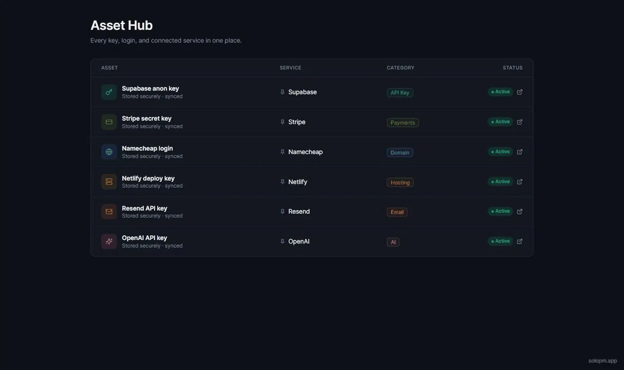
Task: Click the Active status badge for Netlify row
Action: tap(500, 181)
